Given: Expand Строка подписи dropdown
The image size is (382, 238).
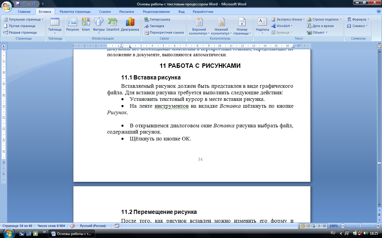Looking at the screenshot, I should point(341,19).
